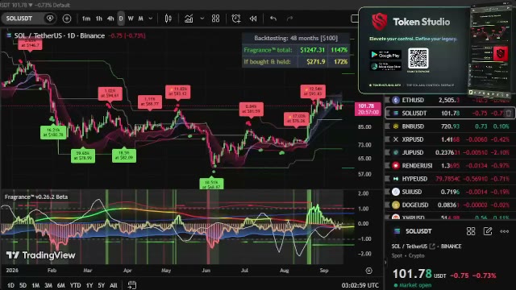Open the Indicators chart icon
Screen dimensions: 516x290
[x=189, y=19]
